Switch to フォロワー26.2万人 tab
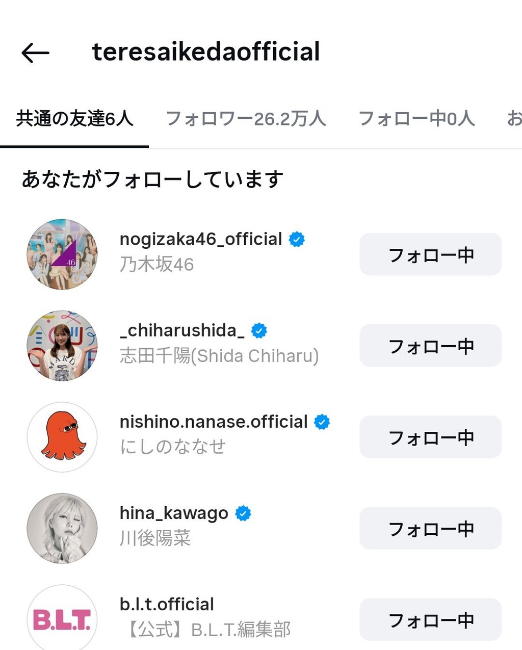The height and width of the screenshot is (650, 522). click(x=246, y=119)
